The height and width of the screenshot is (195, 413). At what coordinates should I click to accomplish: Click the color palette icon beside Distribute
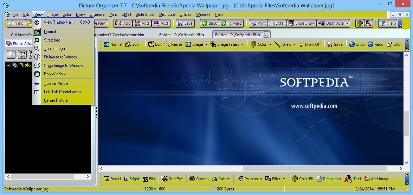coord(359,23)
